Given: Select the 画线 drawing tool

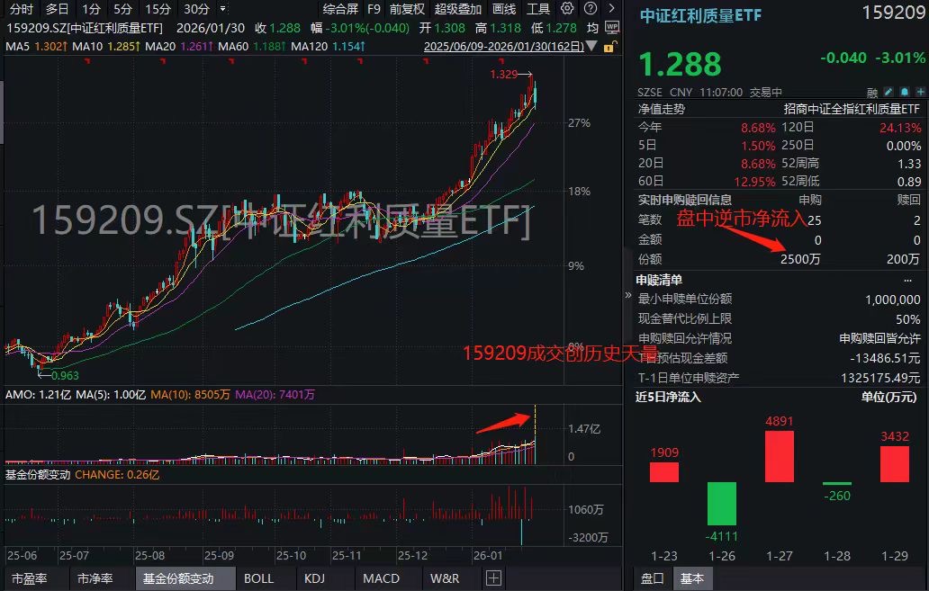Looking at the screenshot, I should point(504,10).
